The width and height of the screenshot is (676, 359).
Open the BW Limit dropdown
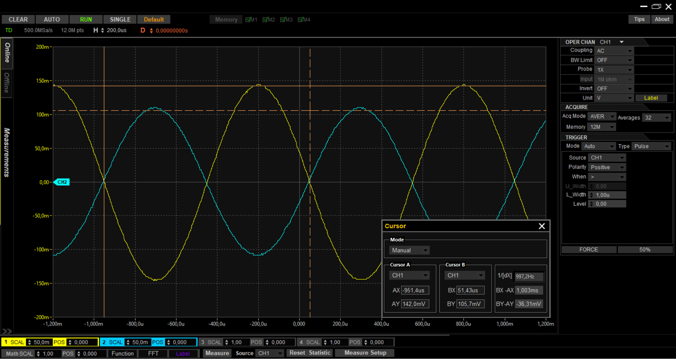614,60
